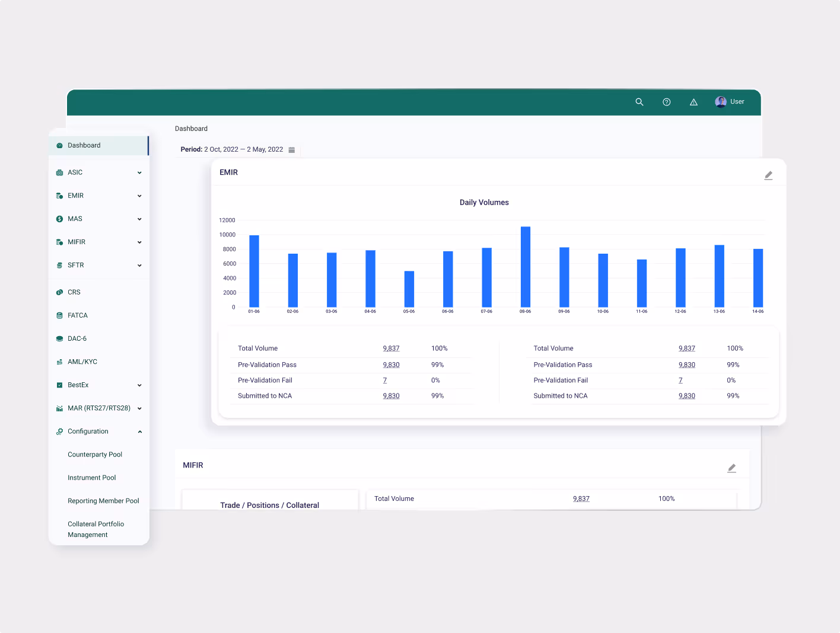840x633 pixels.
Task: Click the search magnifier icon in header
Action: [x=639, y=102]
